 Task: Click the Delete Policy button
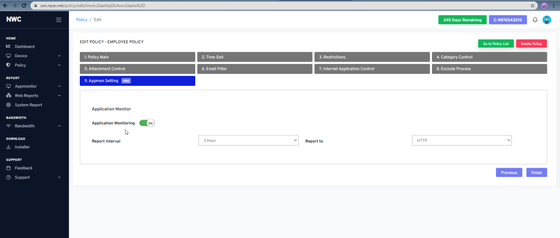pos(531,44)
